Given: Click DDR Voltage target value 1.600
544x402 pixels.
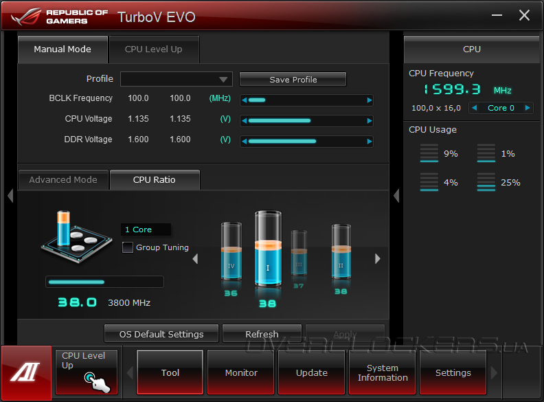Looking at the screenshot, I should pos(180,139).
